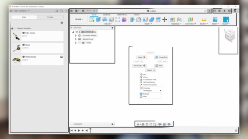Open the Inspect dropdown menu
Image resolution: width=248 pixels, height=139 pixels.
coord(204,24)
